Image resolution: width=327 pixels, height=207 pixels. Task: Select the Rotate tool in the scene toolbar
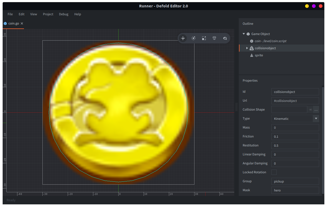[193, 38]
